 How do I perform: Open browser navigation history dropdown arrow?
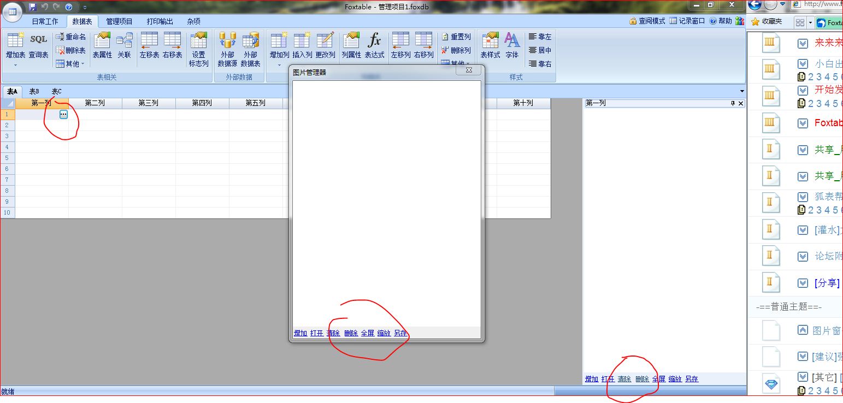(782, 4)
